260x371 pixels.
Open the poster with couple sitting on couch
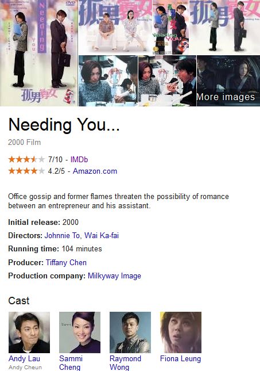tap(115, 27)
